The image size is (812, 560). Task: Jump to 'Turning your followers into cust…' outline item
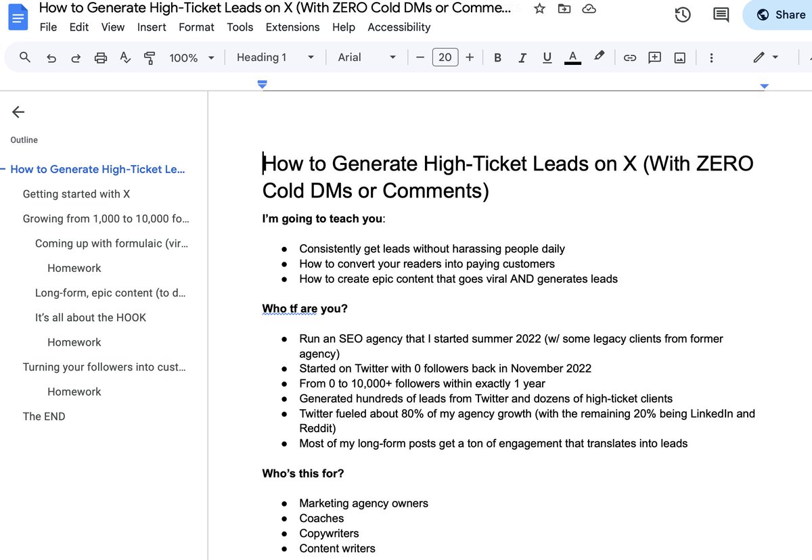coord(104,367)
